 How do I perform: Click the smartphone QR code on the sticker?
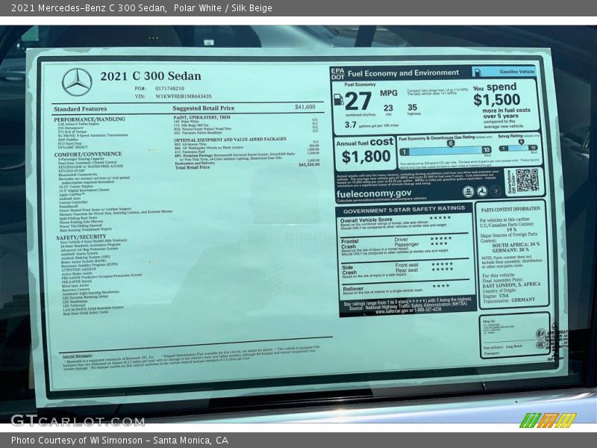(528, 180)
